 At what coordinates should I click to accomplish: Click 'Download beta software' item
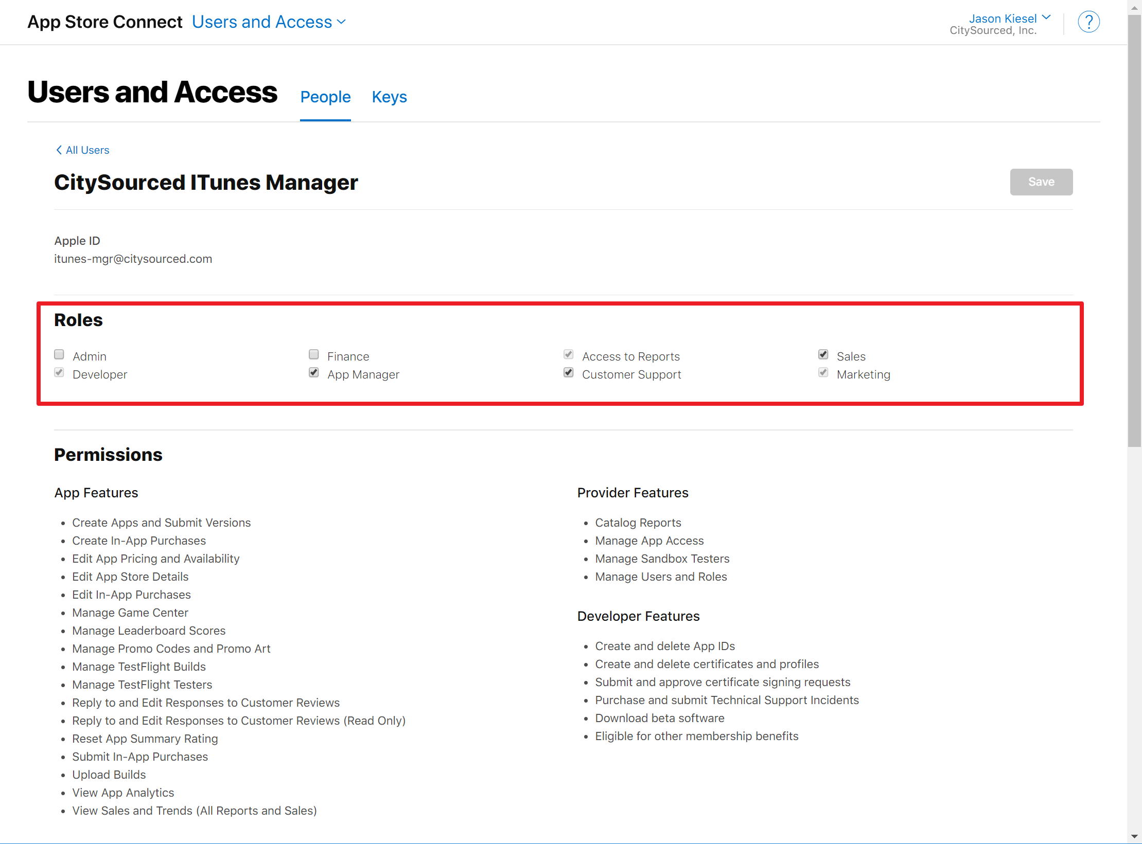(x=660, y=718)
